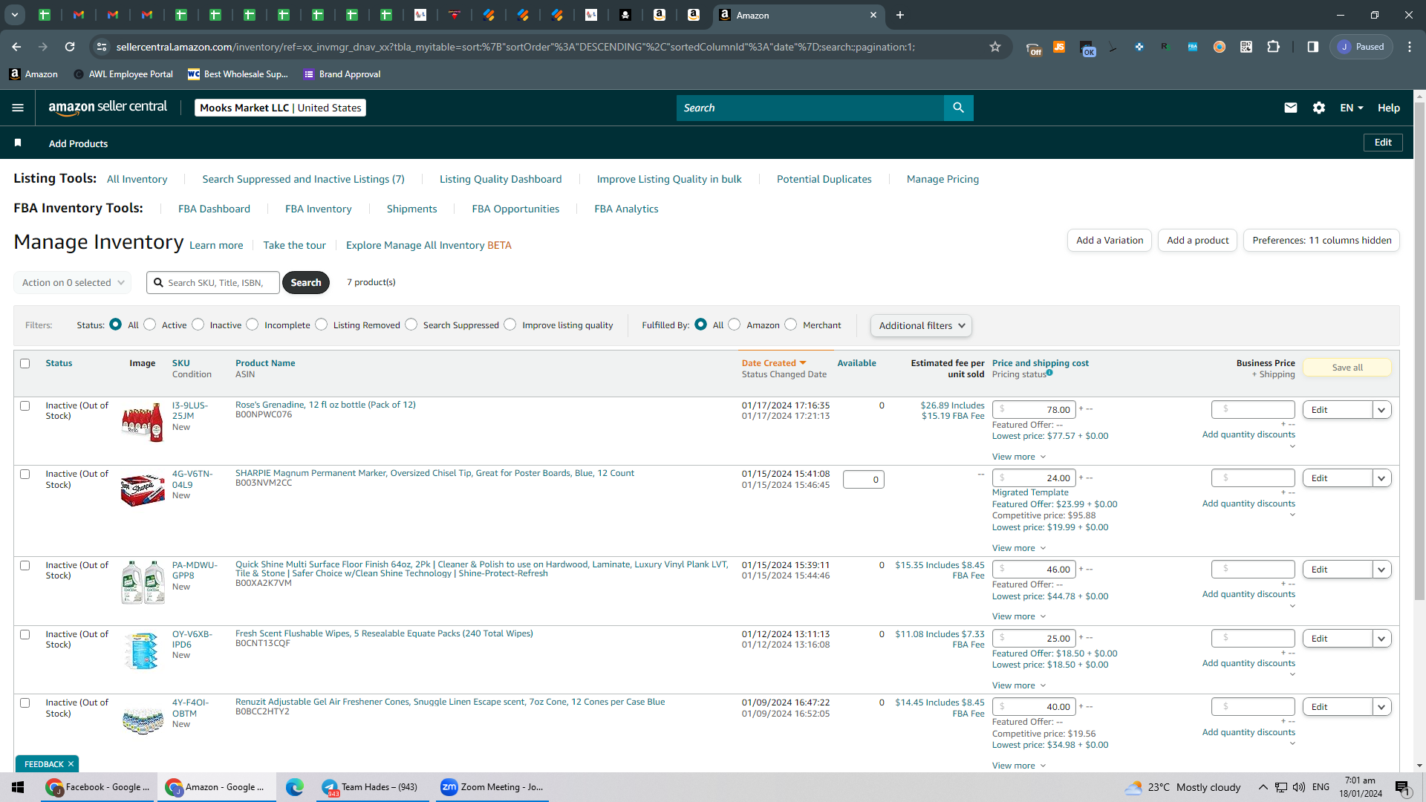The height and width of the screenshot is (802, 1426).
Task: Toggle the browser side panel icon
Action: [x=1313, y=47]
